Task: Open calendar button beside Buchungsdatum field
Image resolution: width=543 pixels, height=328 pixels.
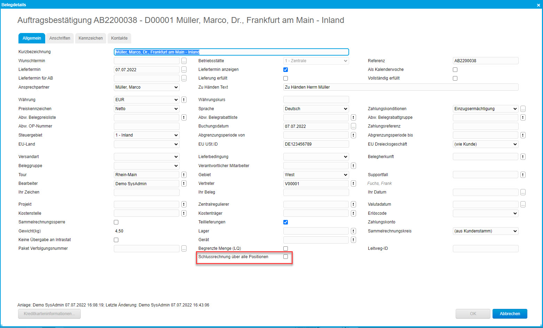Action: click(x=353, y=126)
